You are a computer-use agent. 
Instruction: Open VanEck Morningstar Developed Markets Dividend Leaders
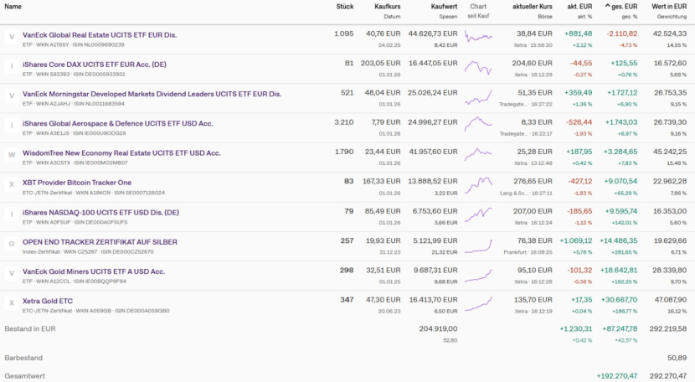pyautogui.click(x=152, y=93)
